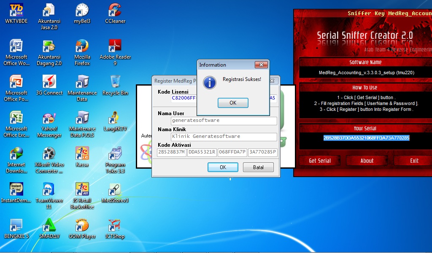Image resolution: width=432 pixels, height=253 pixels.
Task: Close the Register MedReg window
Action: (x=273, y=81)
